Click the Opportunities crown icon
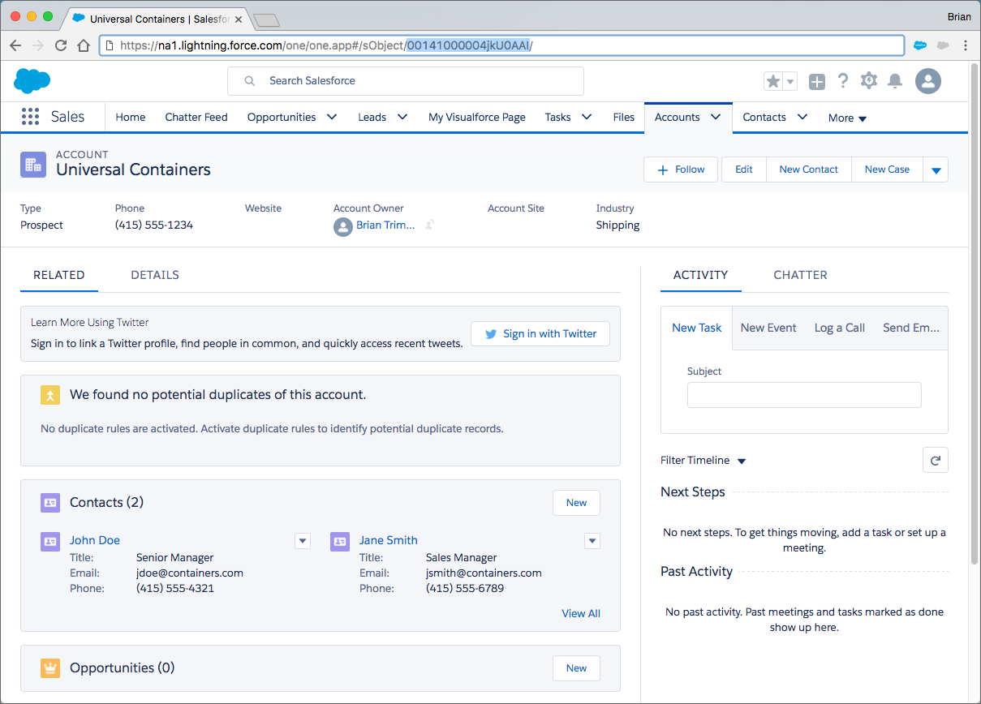Screen dimensions: 981x704 (x=50, y=668)
